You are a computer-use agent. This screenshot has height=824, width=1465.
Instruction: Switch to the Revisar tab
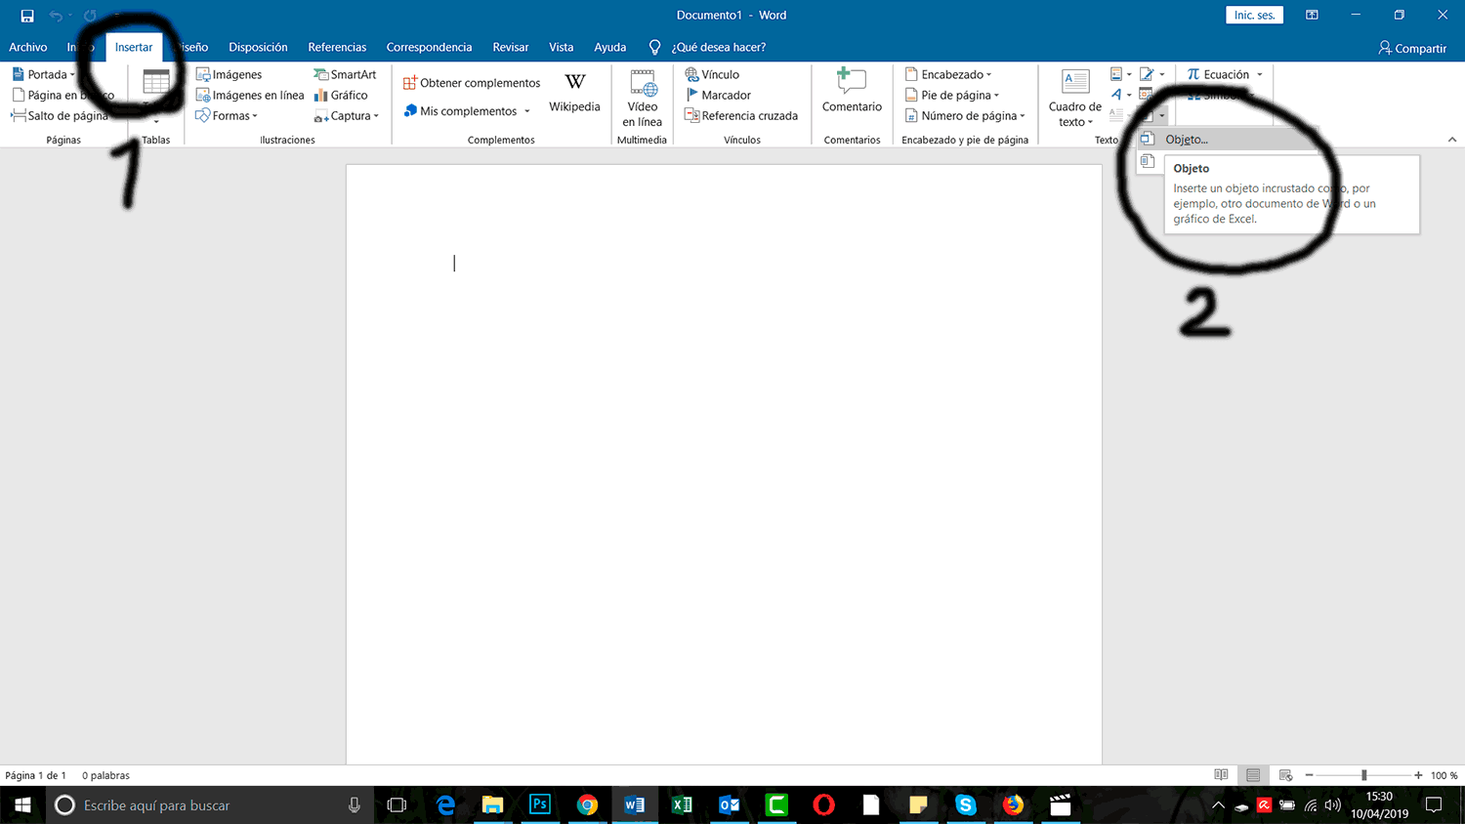click(510, 47)
